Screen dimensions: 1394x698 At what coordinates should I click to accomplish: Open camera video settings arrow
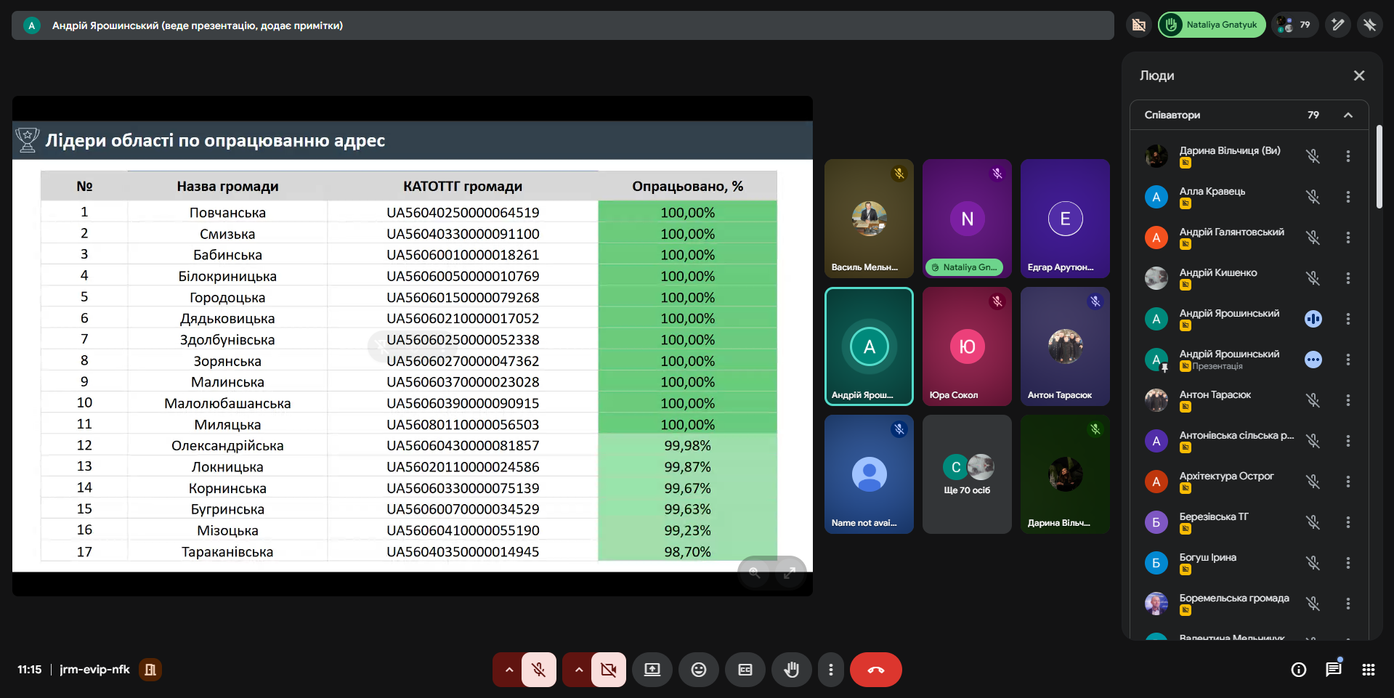(x=578, y=670)
